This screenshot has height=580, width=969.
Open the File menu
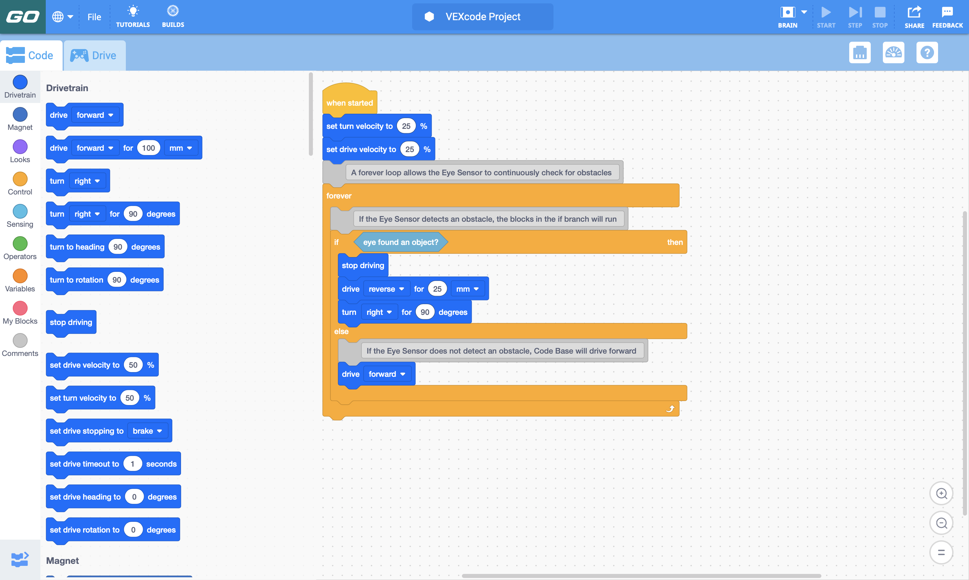94,17
